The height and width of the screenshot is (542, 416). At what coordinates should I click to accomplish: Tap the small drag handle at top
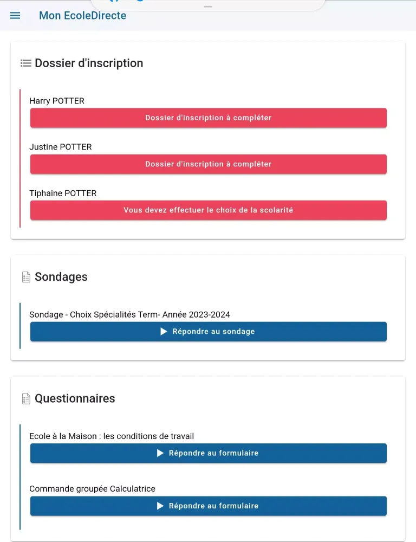tap(208, 7)
